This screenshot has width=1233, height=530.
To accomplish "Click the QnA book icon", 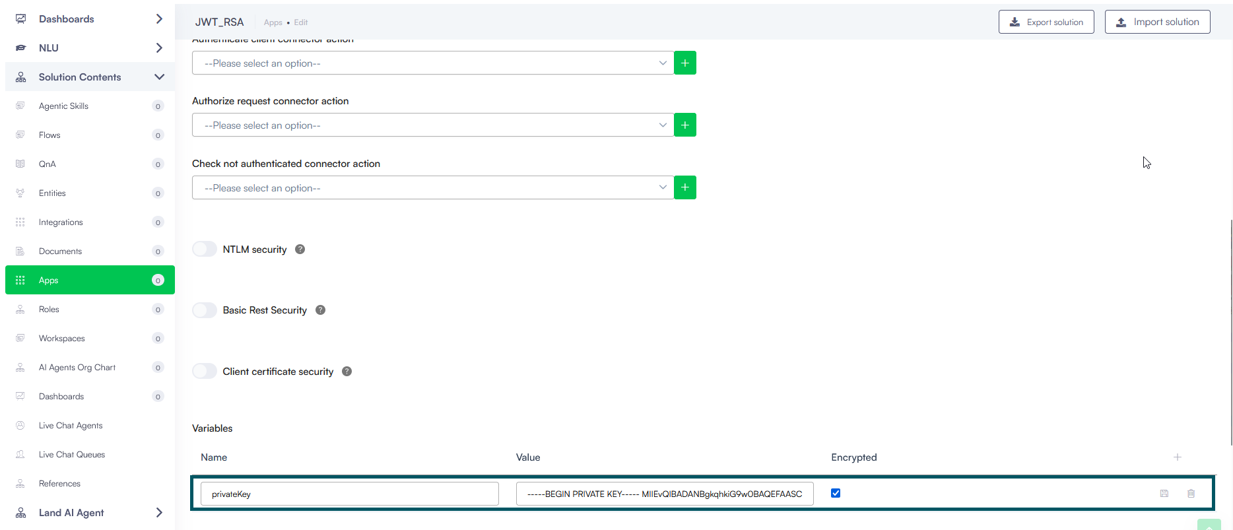I will pyautogui.click(x=20, y=164).
